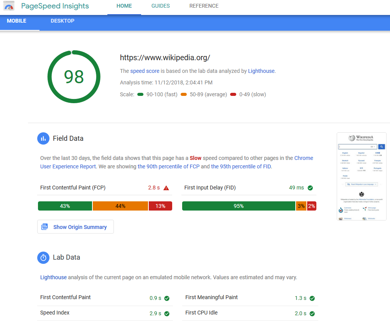Click the red slow scale legend marker
Viewport: 390px width, 321px height.
coord(233,94)
